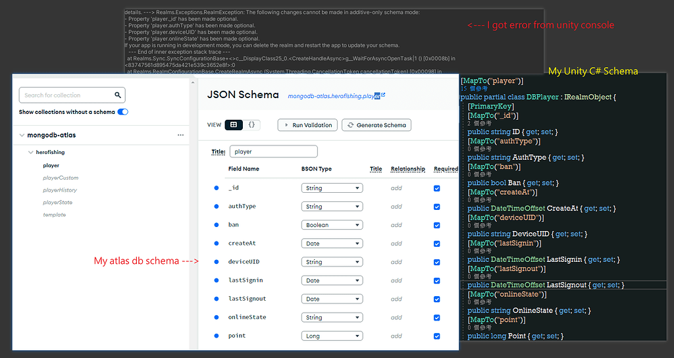
Task: Collapse the mongodb-atlas cluster node
Action: [x=22, y=136]
